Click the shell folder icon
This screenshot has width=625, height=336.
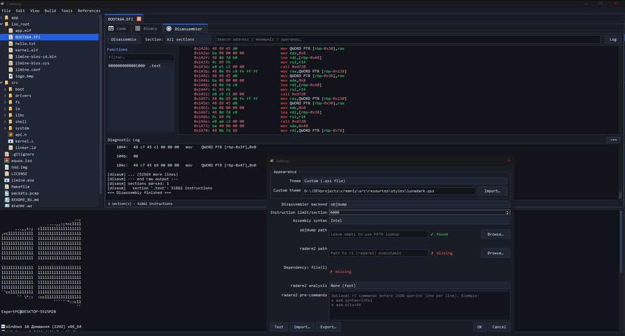coord(11,122)
